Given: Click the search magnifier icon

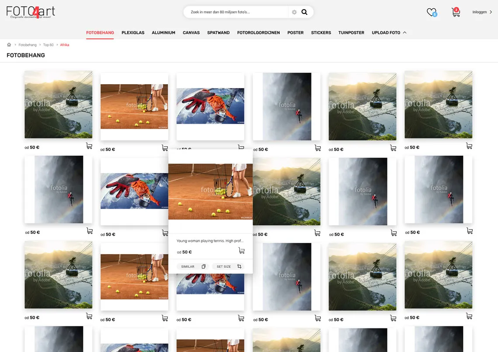Looking at the screenshot, I should pyautogui.click(x=304, y=12).
